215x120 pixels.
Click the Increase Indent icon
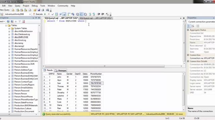pyautogui.click(x=102, y=14)
